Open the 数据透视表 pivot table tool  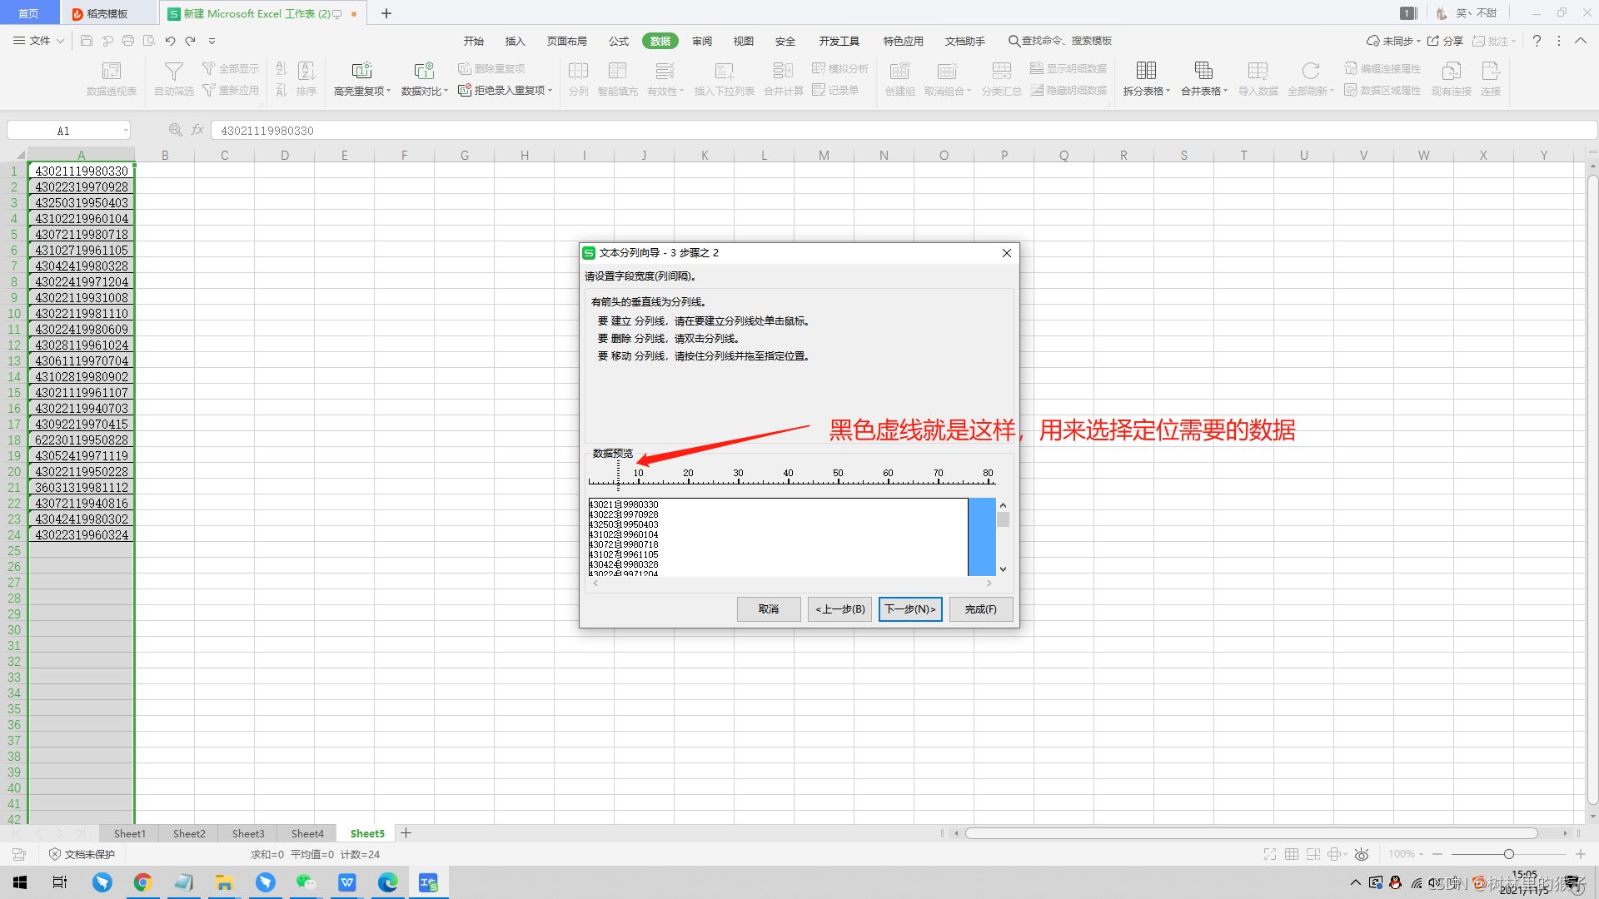click(112, 79)
